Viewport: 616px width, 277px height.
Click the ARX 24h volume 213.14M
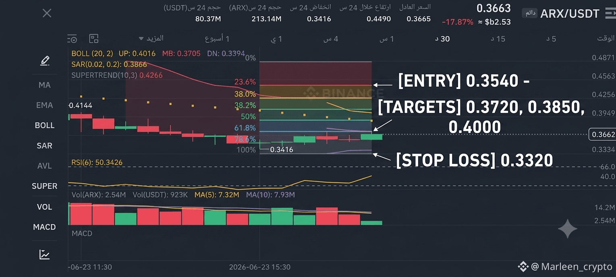click(266, 19)
